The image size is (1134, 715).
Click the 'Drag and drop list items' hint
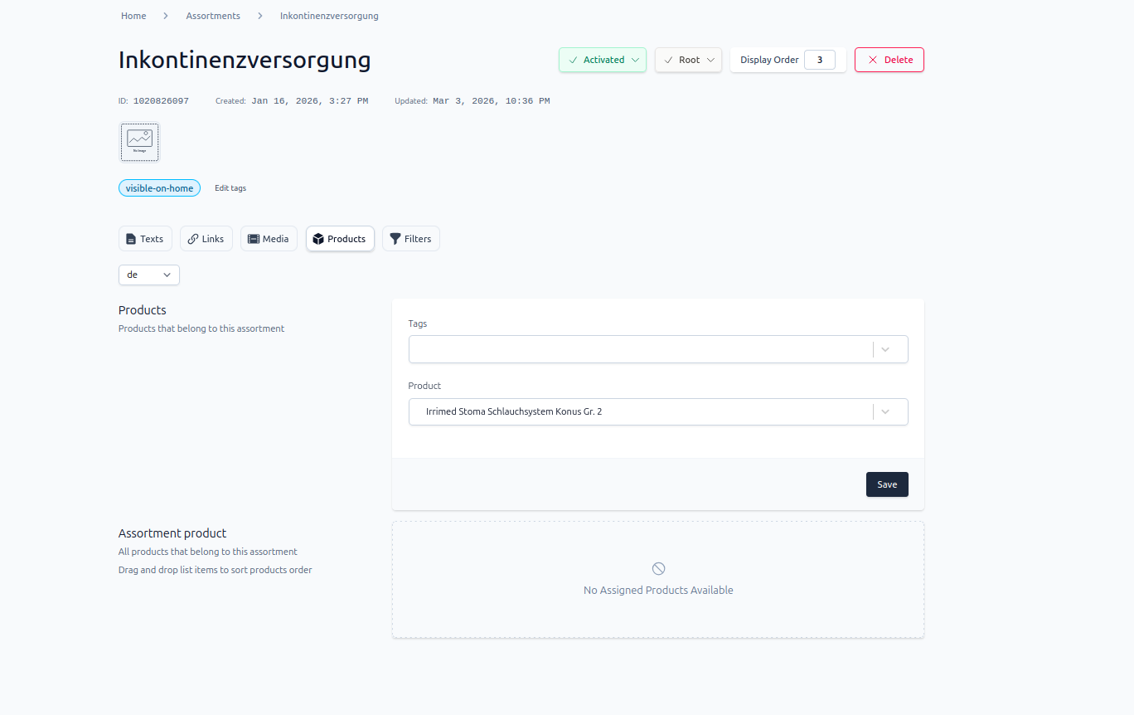click(x=216, y=570)
